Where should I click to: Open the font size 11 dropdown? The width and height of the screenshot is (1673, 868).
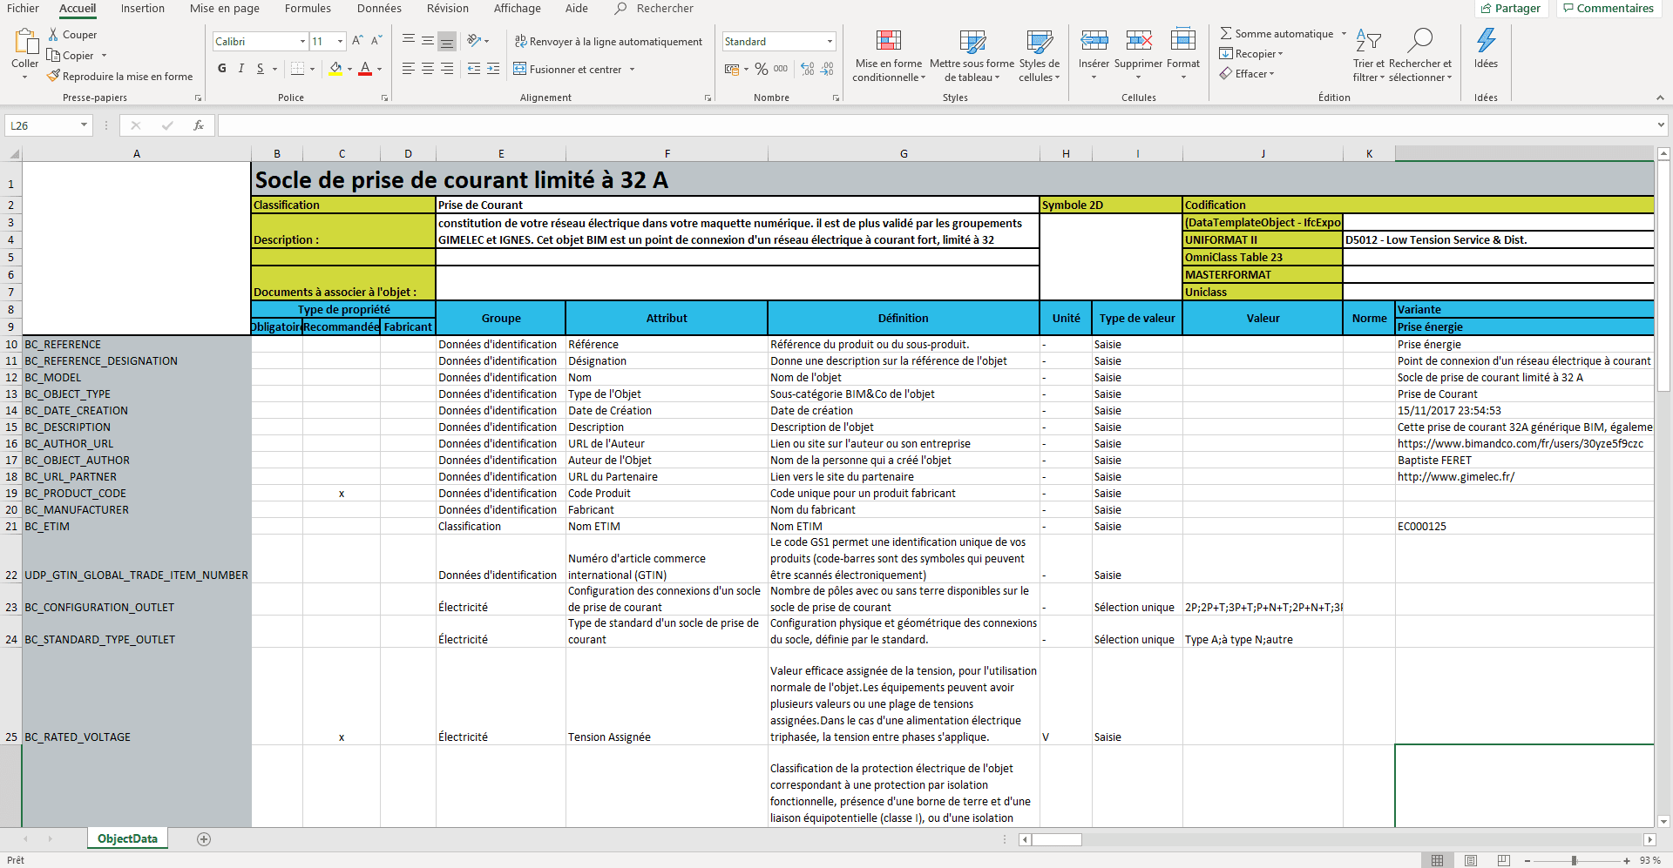click(340, 41)
